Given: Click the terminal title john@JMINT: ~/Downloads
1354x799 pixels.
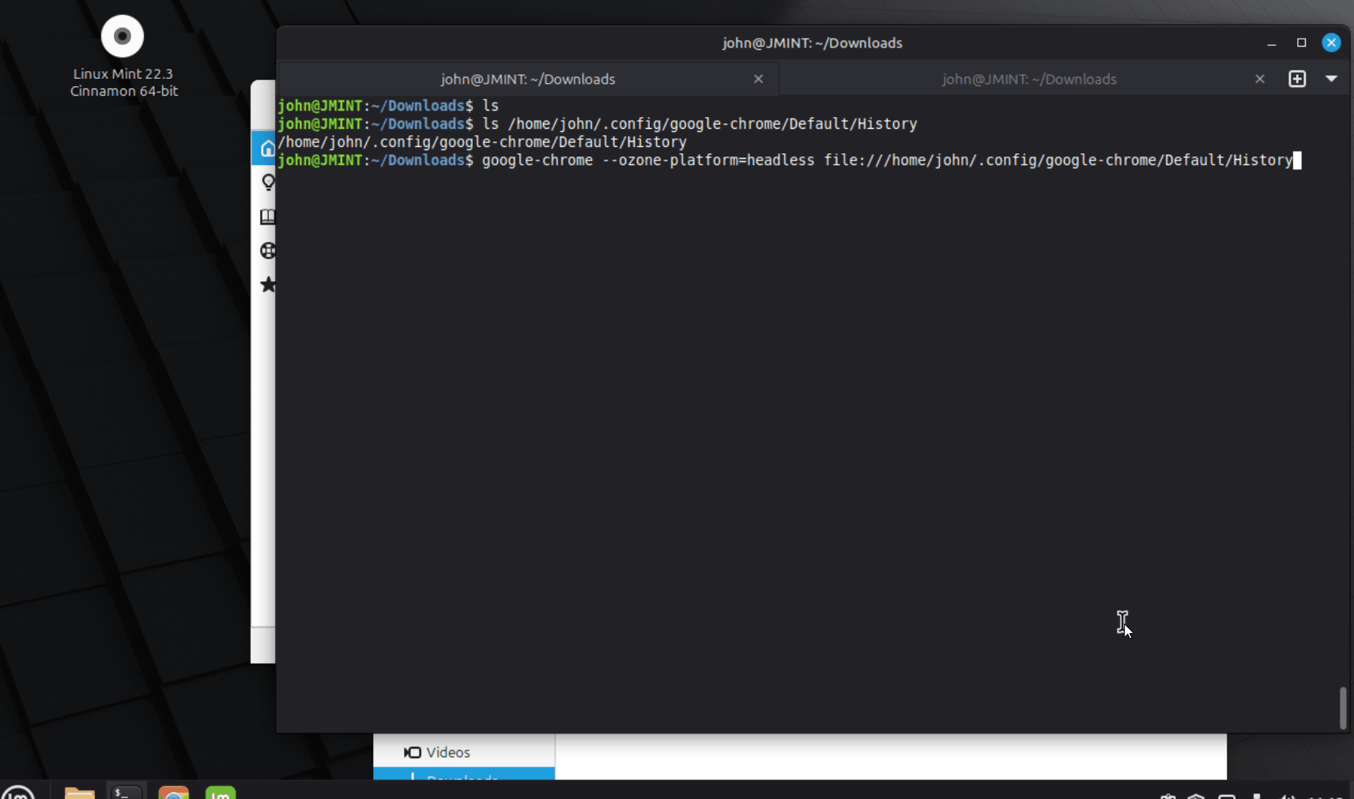Looking at the screenshot, I should [x=812, y=43].
